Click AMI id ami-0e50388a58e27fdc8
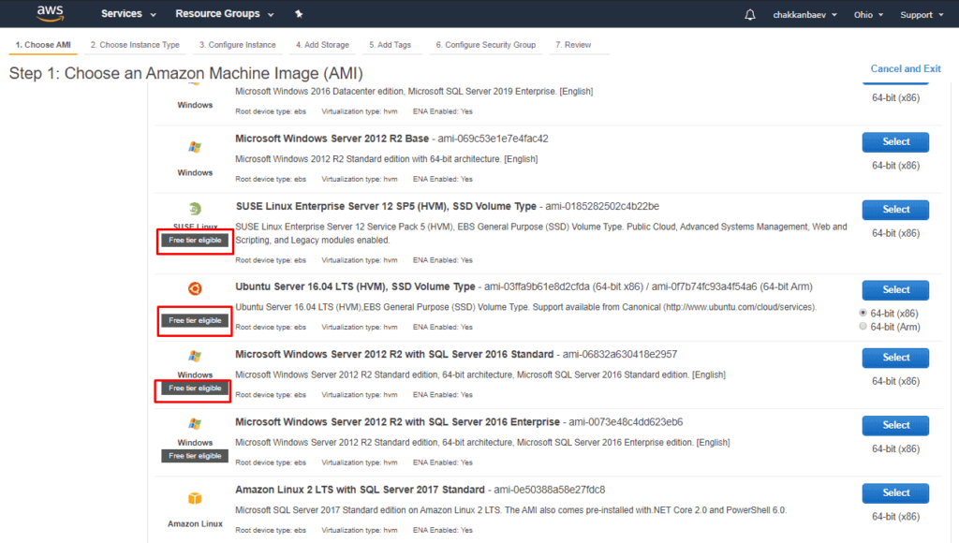 549,490
